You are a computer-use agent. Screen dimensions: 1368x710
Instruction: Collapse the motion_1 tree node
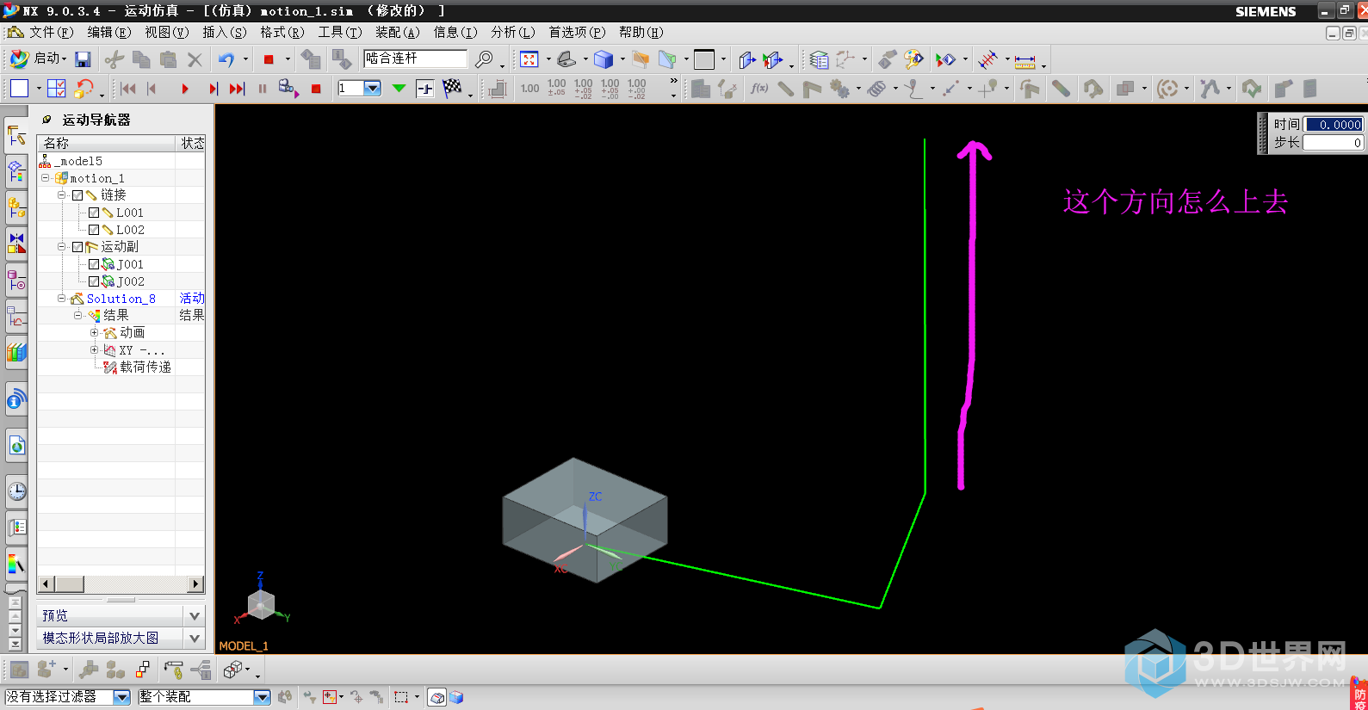[x=46, y=178]
